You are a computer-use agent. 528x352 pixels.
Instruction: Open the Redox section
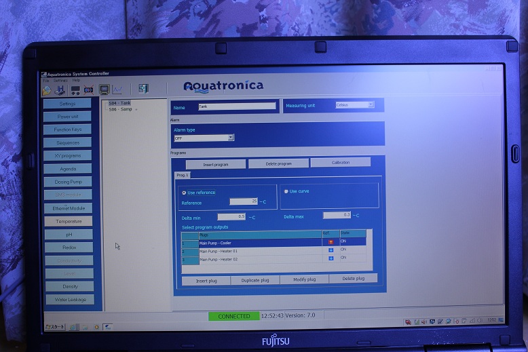[x=69, y=248]
